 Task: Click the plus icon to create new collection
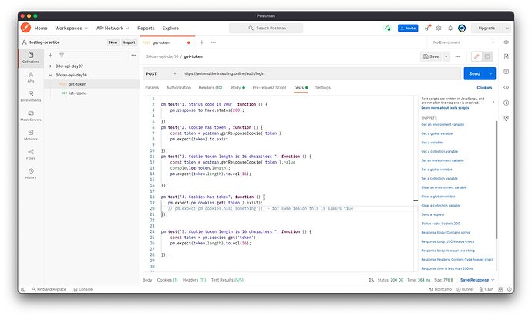point(50,55)
